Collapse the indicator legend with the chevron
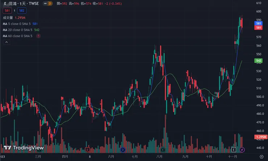Screen dimensions: 268x161 pos(7,42)
